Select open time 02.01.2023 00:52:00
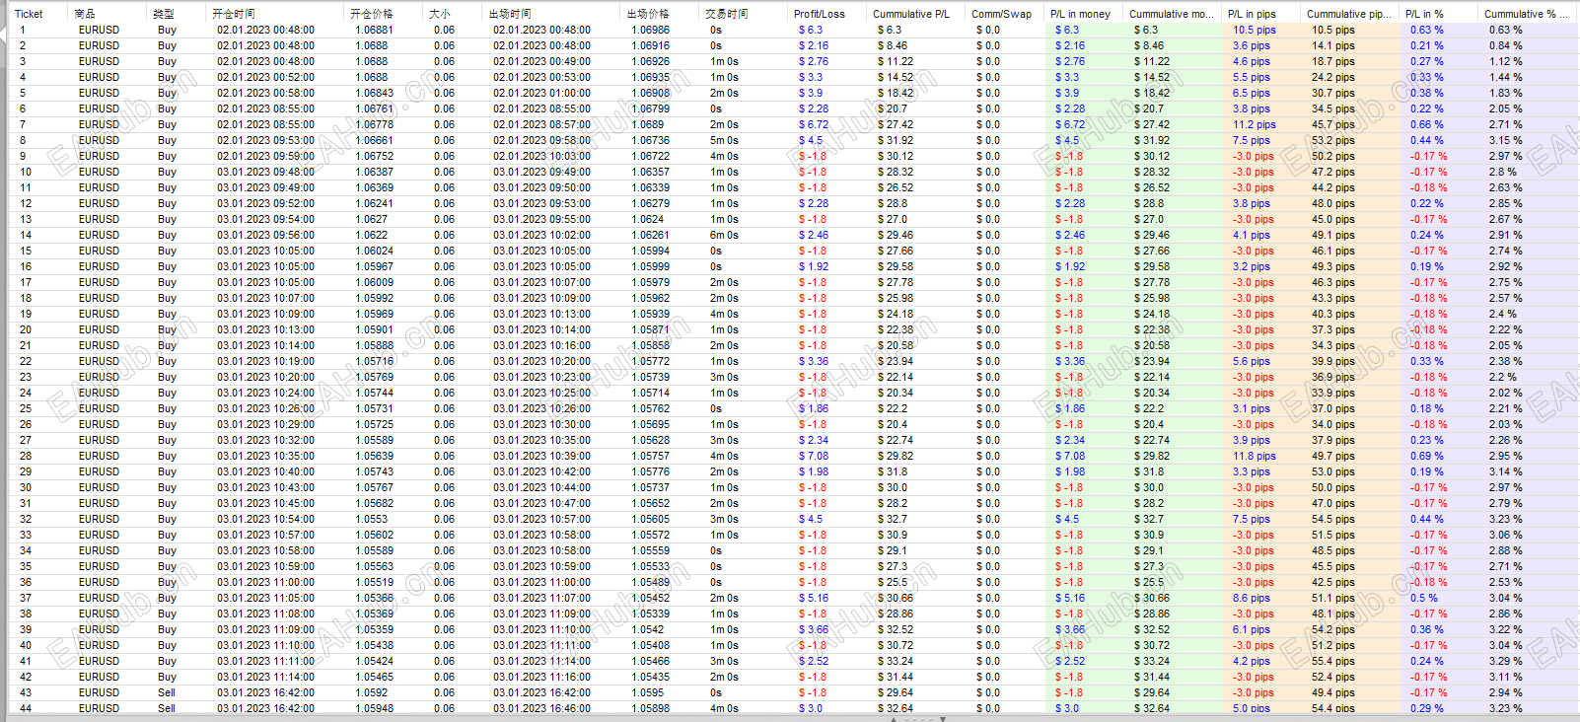Viewport: 1580px width, 722px height. click(266, 77)
